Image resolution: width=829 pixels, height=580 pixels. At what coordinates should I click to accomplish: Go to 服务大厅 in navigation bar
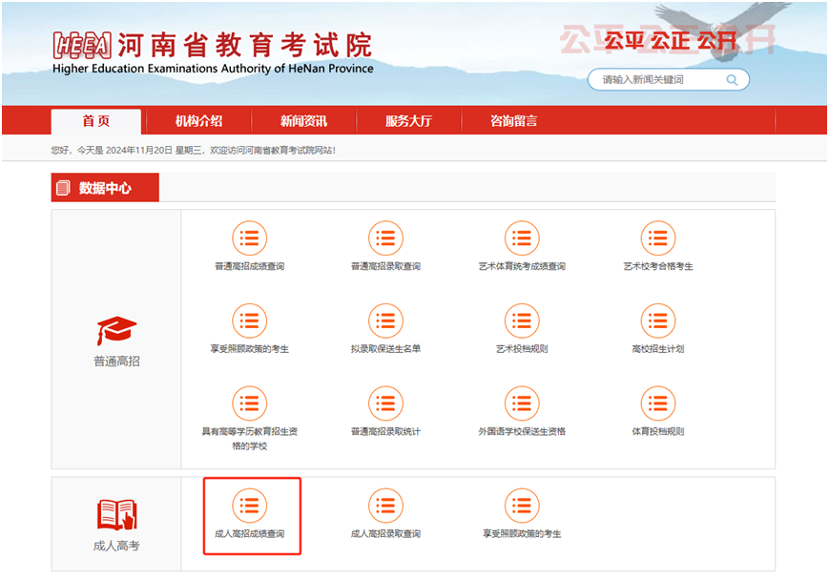(408, 121)
